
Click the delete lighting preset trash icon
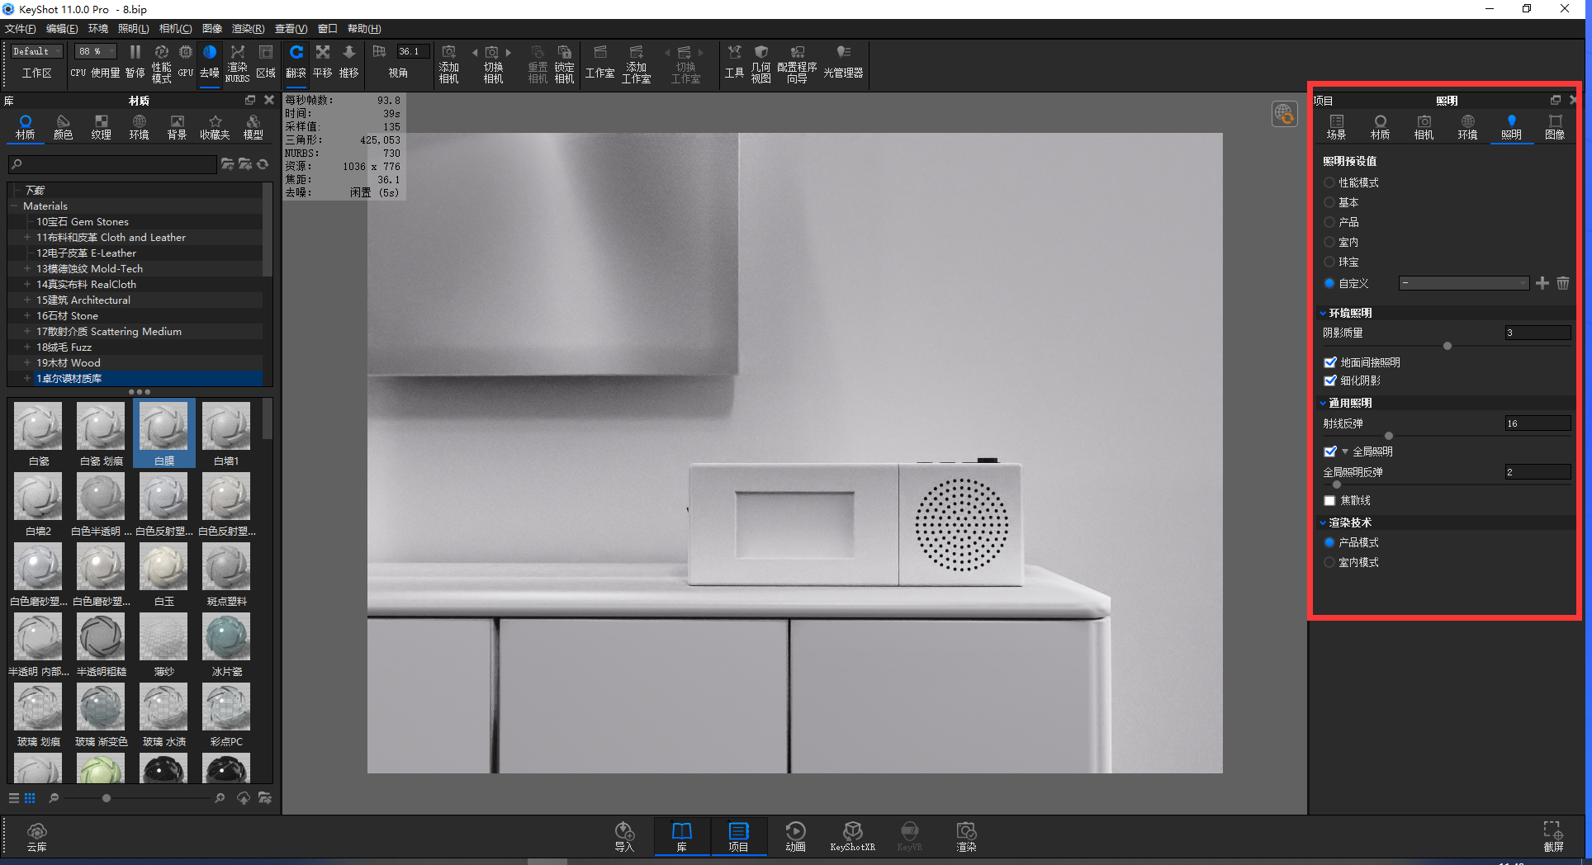tap(1563, 283)
